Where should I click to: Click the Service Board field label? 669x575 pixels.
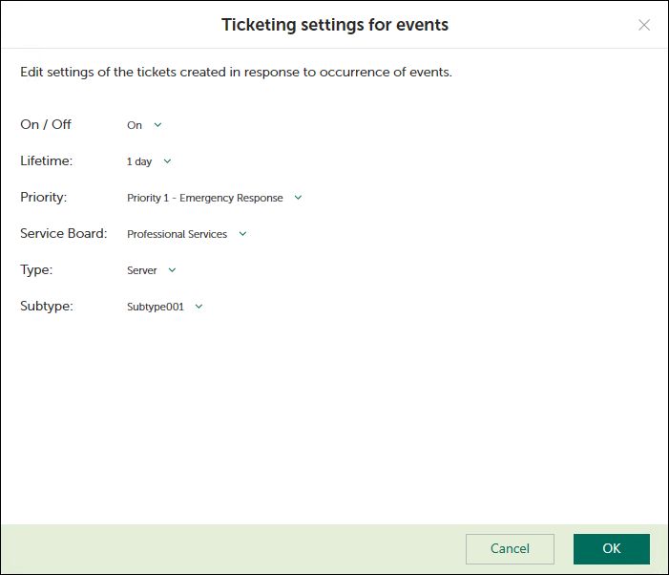point(63,233)
